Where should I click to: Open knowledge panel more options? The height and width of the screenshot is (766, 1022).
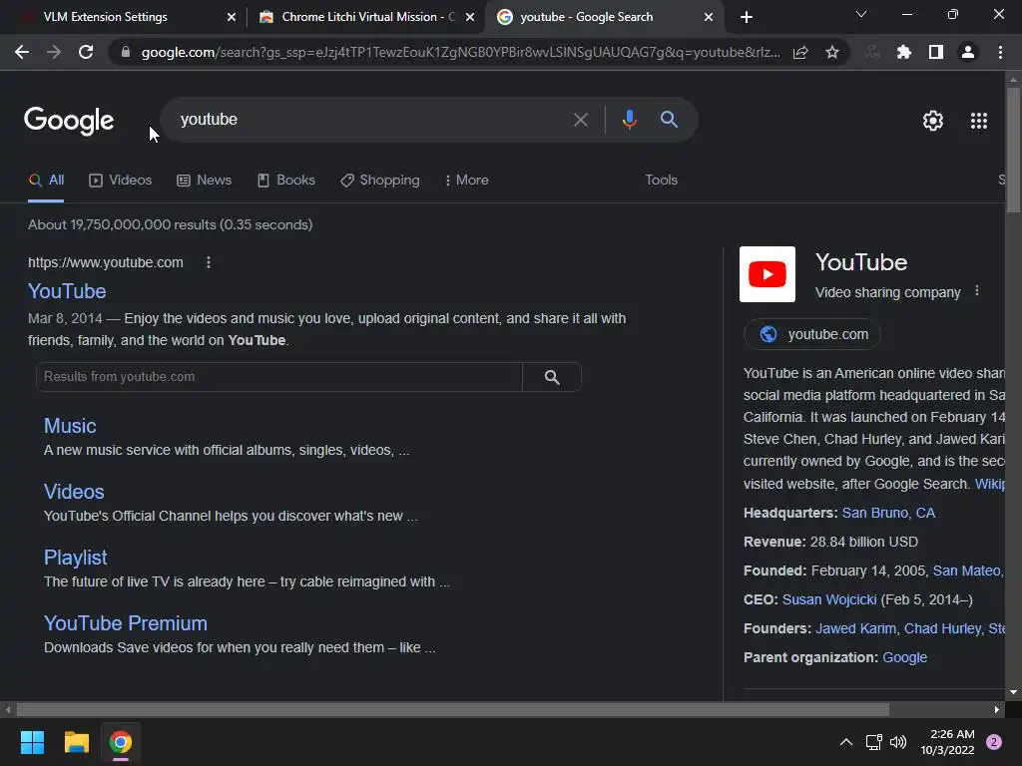(976, 290)
